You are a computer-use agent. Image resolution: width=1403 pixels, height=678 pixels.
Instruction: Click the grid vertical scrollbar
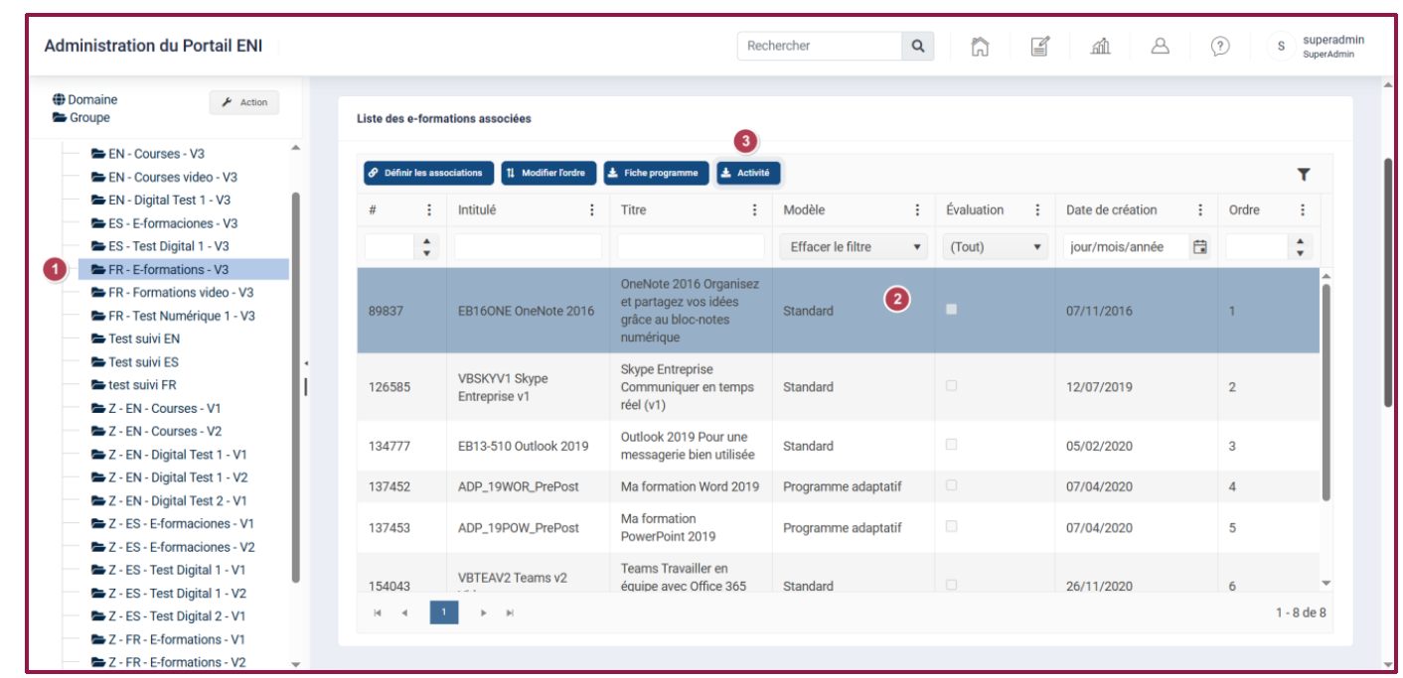click(x=1325, y=392)
